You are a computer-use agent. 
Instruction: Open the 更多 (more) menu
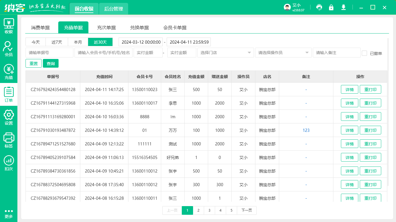tap(9, 213)
